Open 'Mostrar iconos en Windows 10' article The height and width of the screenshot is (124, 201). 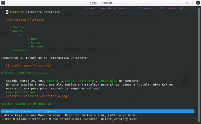(x=26, y=104)
